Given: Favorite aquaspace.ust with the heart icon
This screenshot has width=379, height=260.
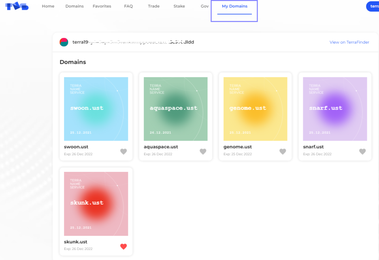Looking at the screenshot, I should pyautogui.click(x=203, y=151).
